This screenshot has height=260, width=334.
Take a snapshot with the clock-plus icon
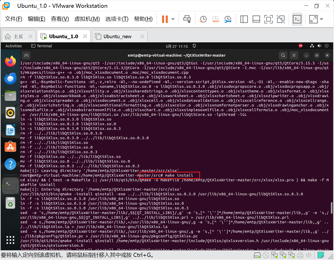pyautogui.click(x=203, y=19)
